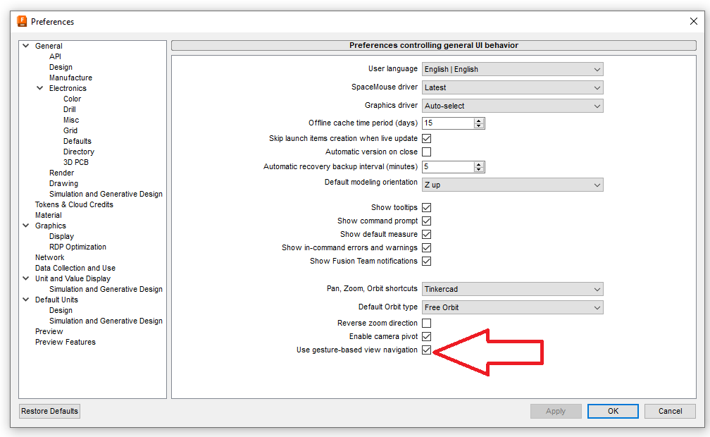Increment the Automatic recovery backup interval
This screenshot has width=710, height=437.
click(x=478, y=164)
